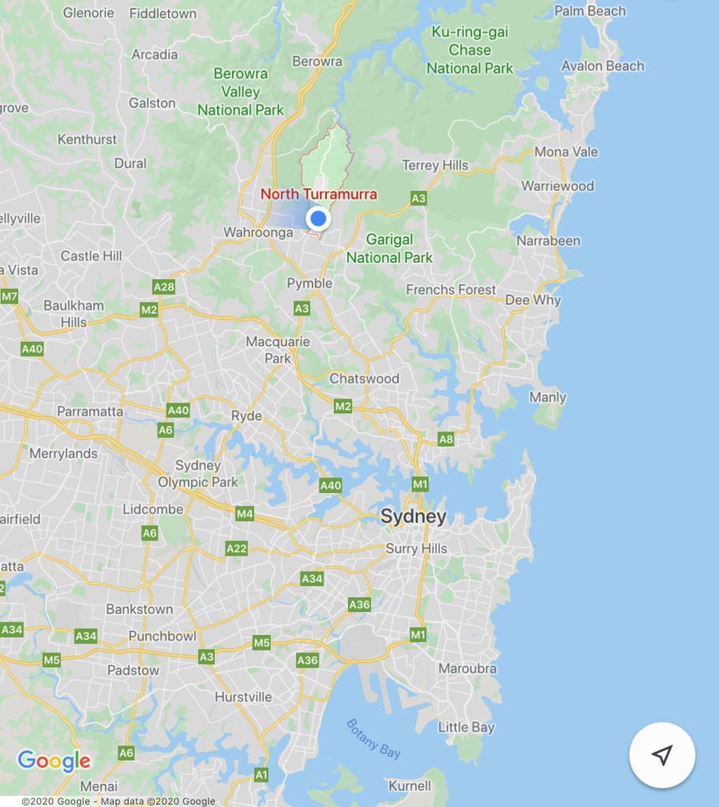This screenshot has height=807, width=719.
Task: Select the Parramatta suburb label
Action: (x=90, y=411)
